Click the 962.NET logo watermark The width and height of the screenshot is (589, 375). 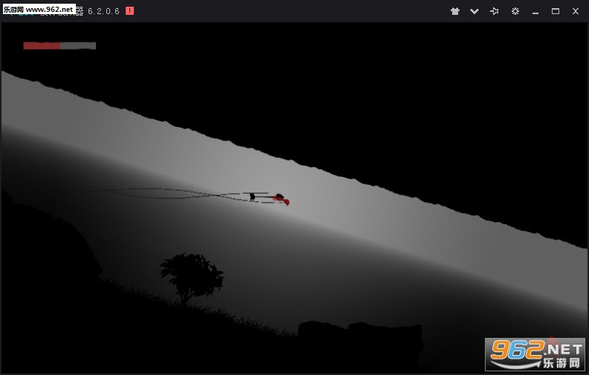(535, 353)
